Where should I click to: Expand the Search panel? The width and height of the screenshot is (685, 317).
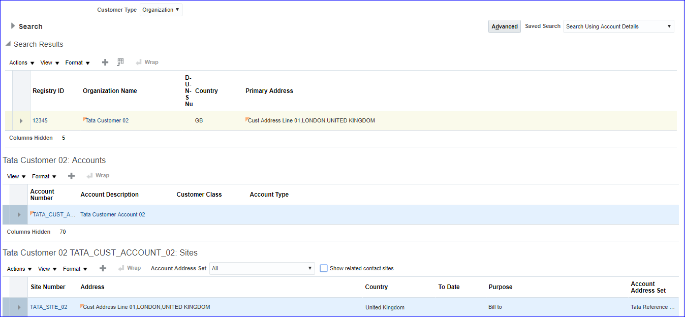pyautogui.click(x=13, y=26)
